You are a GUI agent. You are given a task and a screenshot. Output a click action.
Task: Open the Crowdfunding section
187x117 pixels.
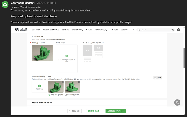pos(78,30)
